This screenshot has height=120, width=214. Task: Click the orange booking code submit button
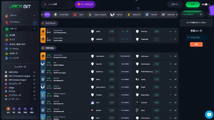click(196, 44)
